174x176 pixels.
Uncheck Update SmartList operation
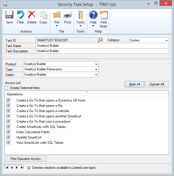point(8,137)
